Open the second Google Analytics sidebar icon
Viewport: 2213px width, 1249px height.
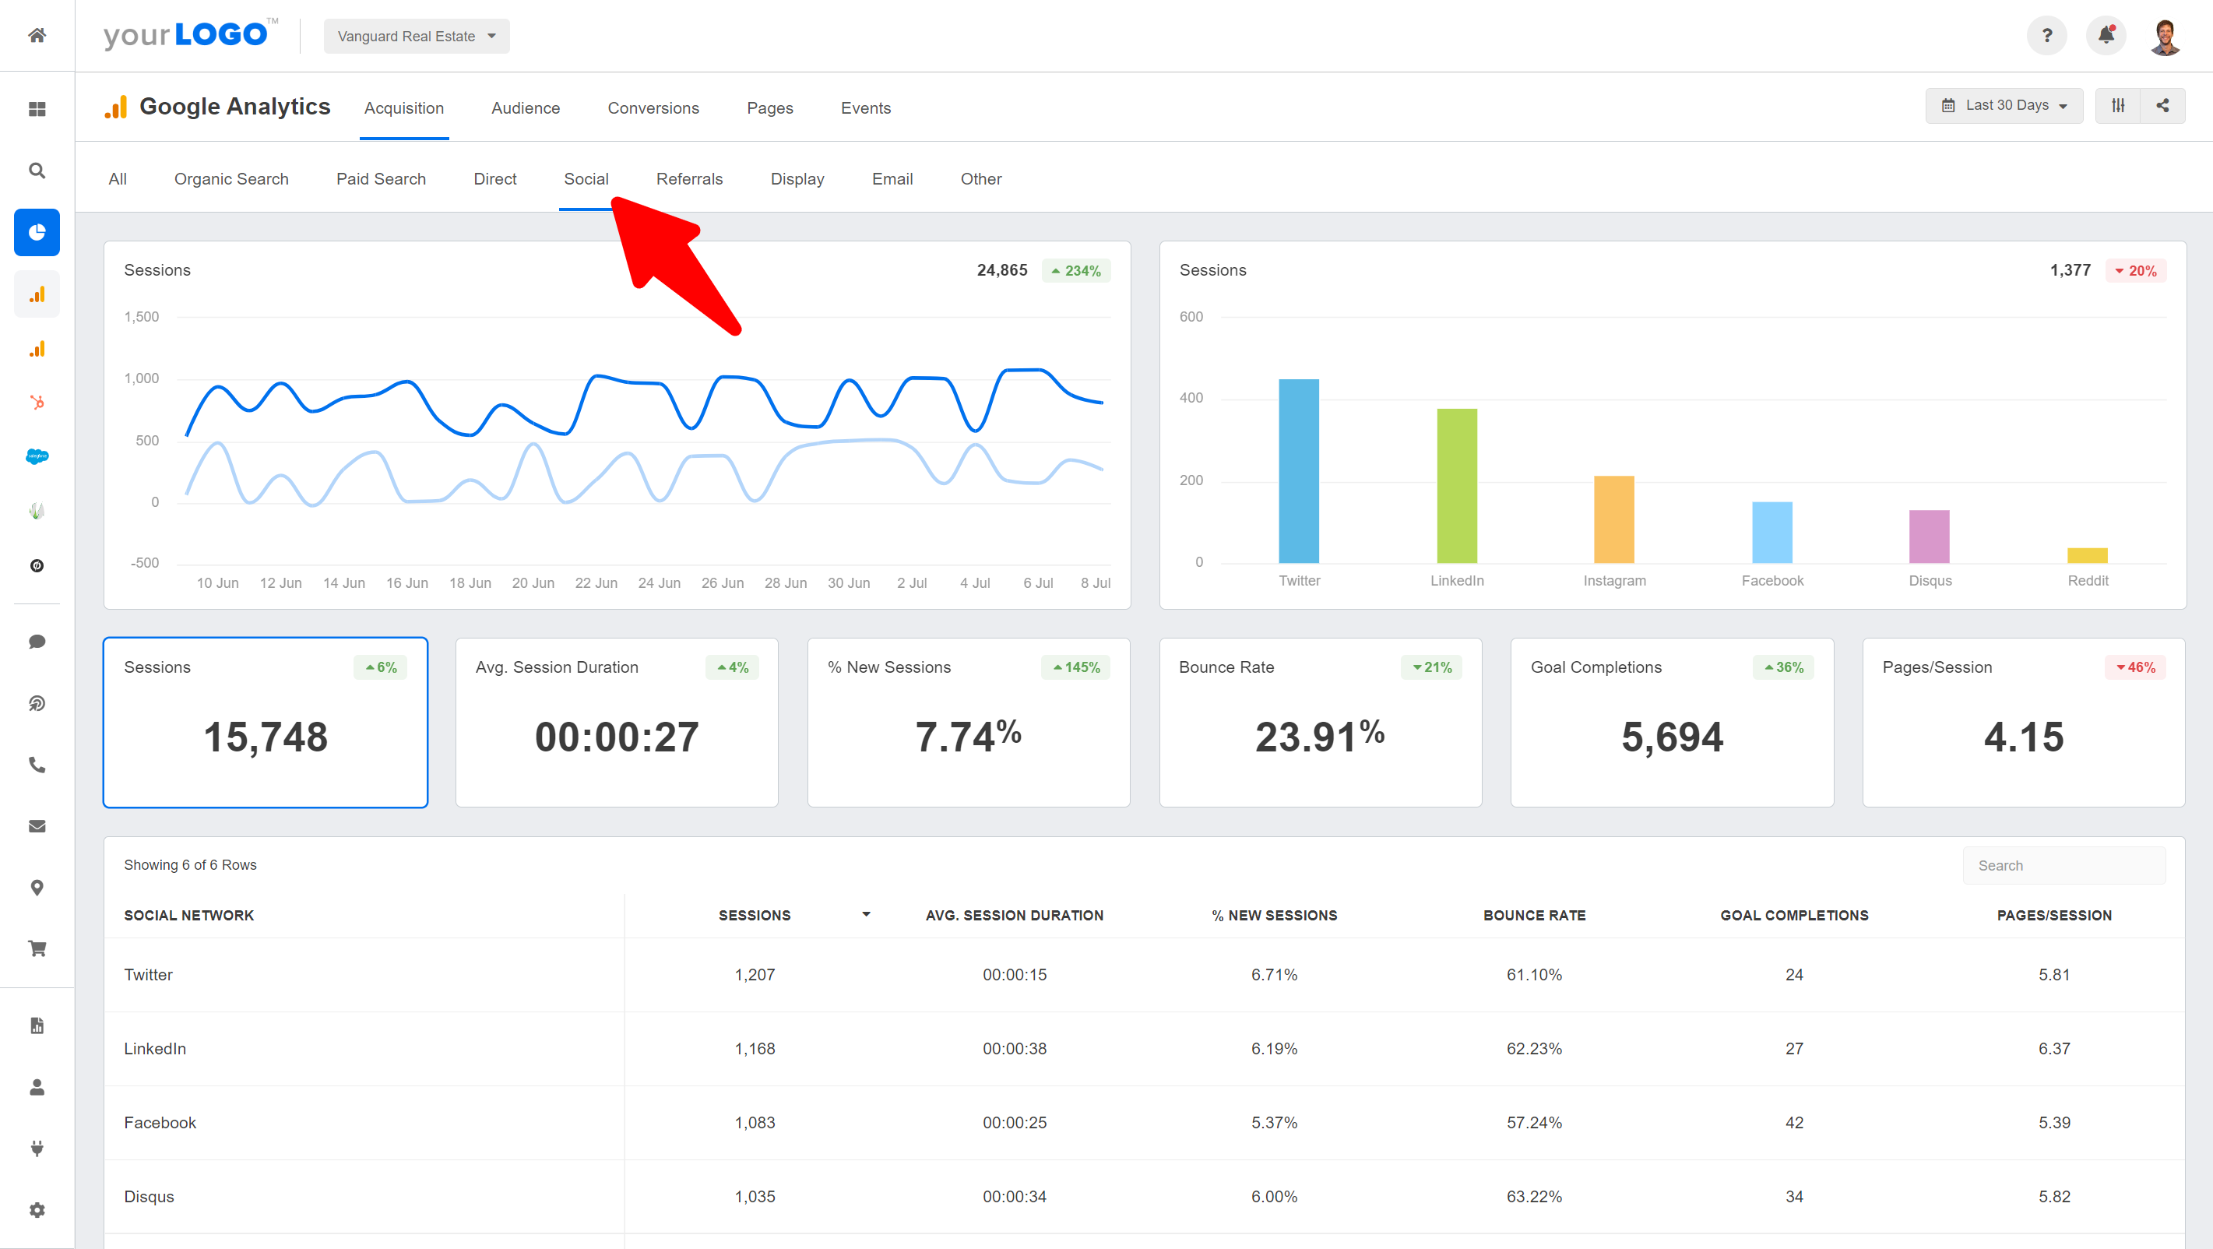(x=37, y=350)
